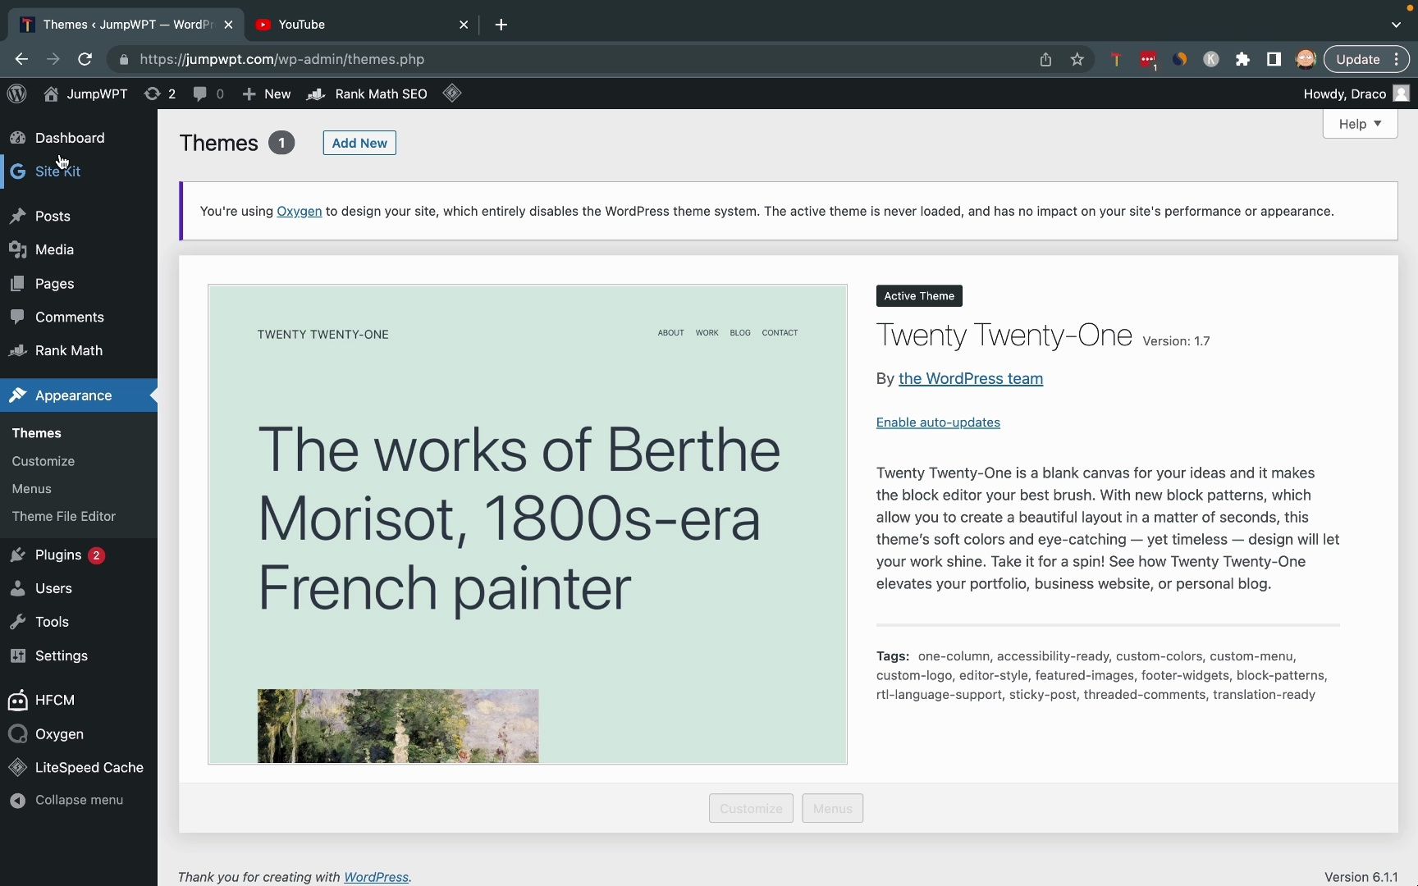Click the Plugins update count badge
The image size is (1418, 886).
[x=96, y=555]
